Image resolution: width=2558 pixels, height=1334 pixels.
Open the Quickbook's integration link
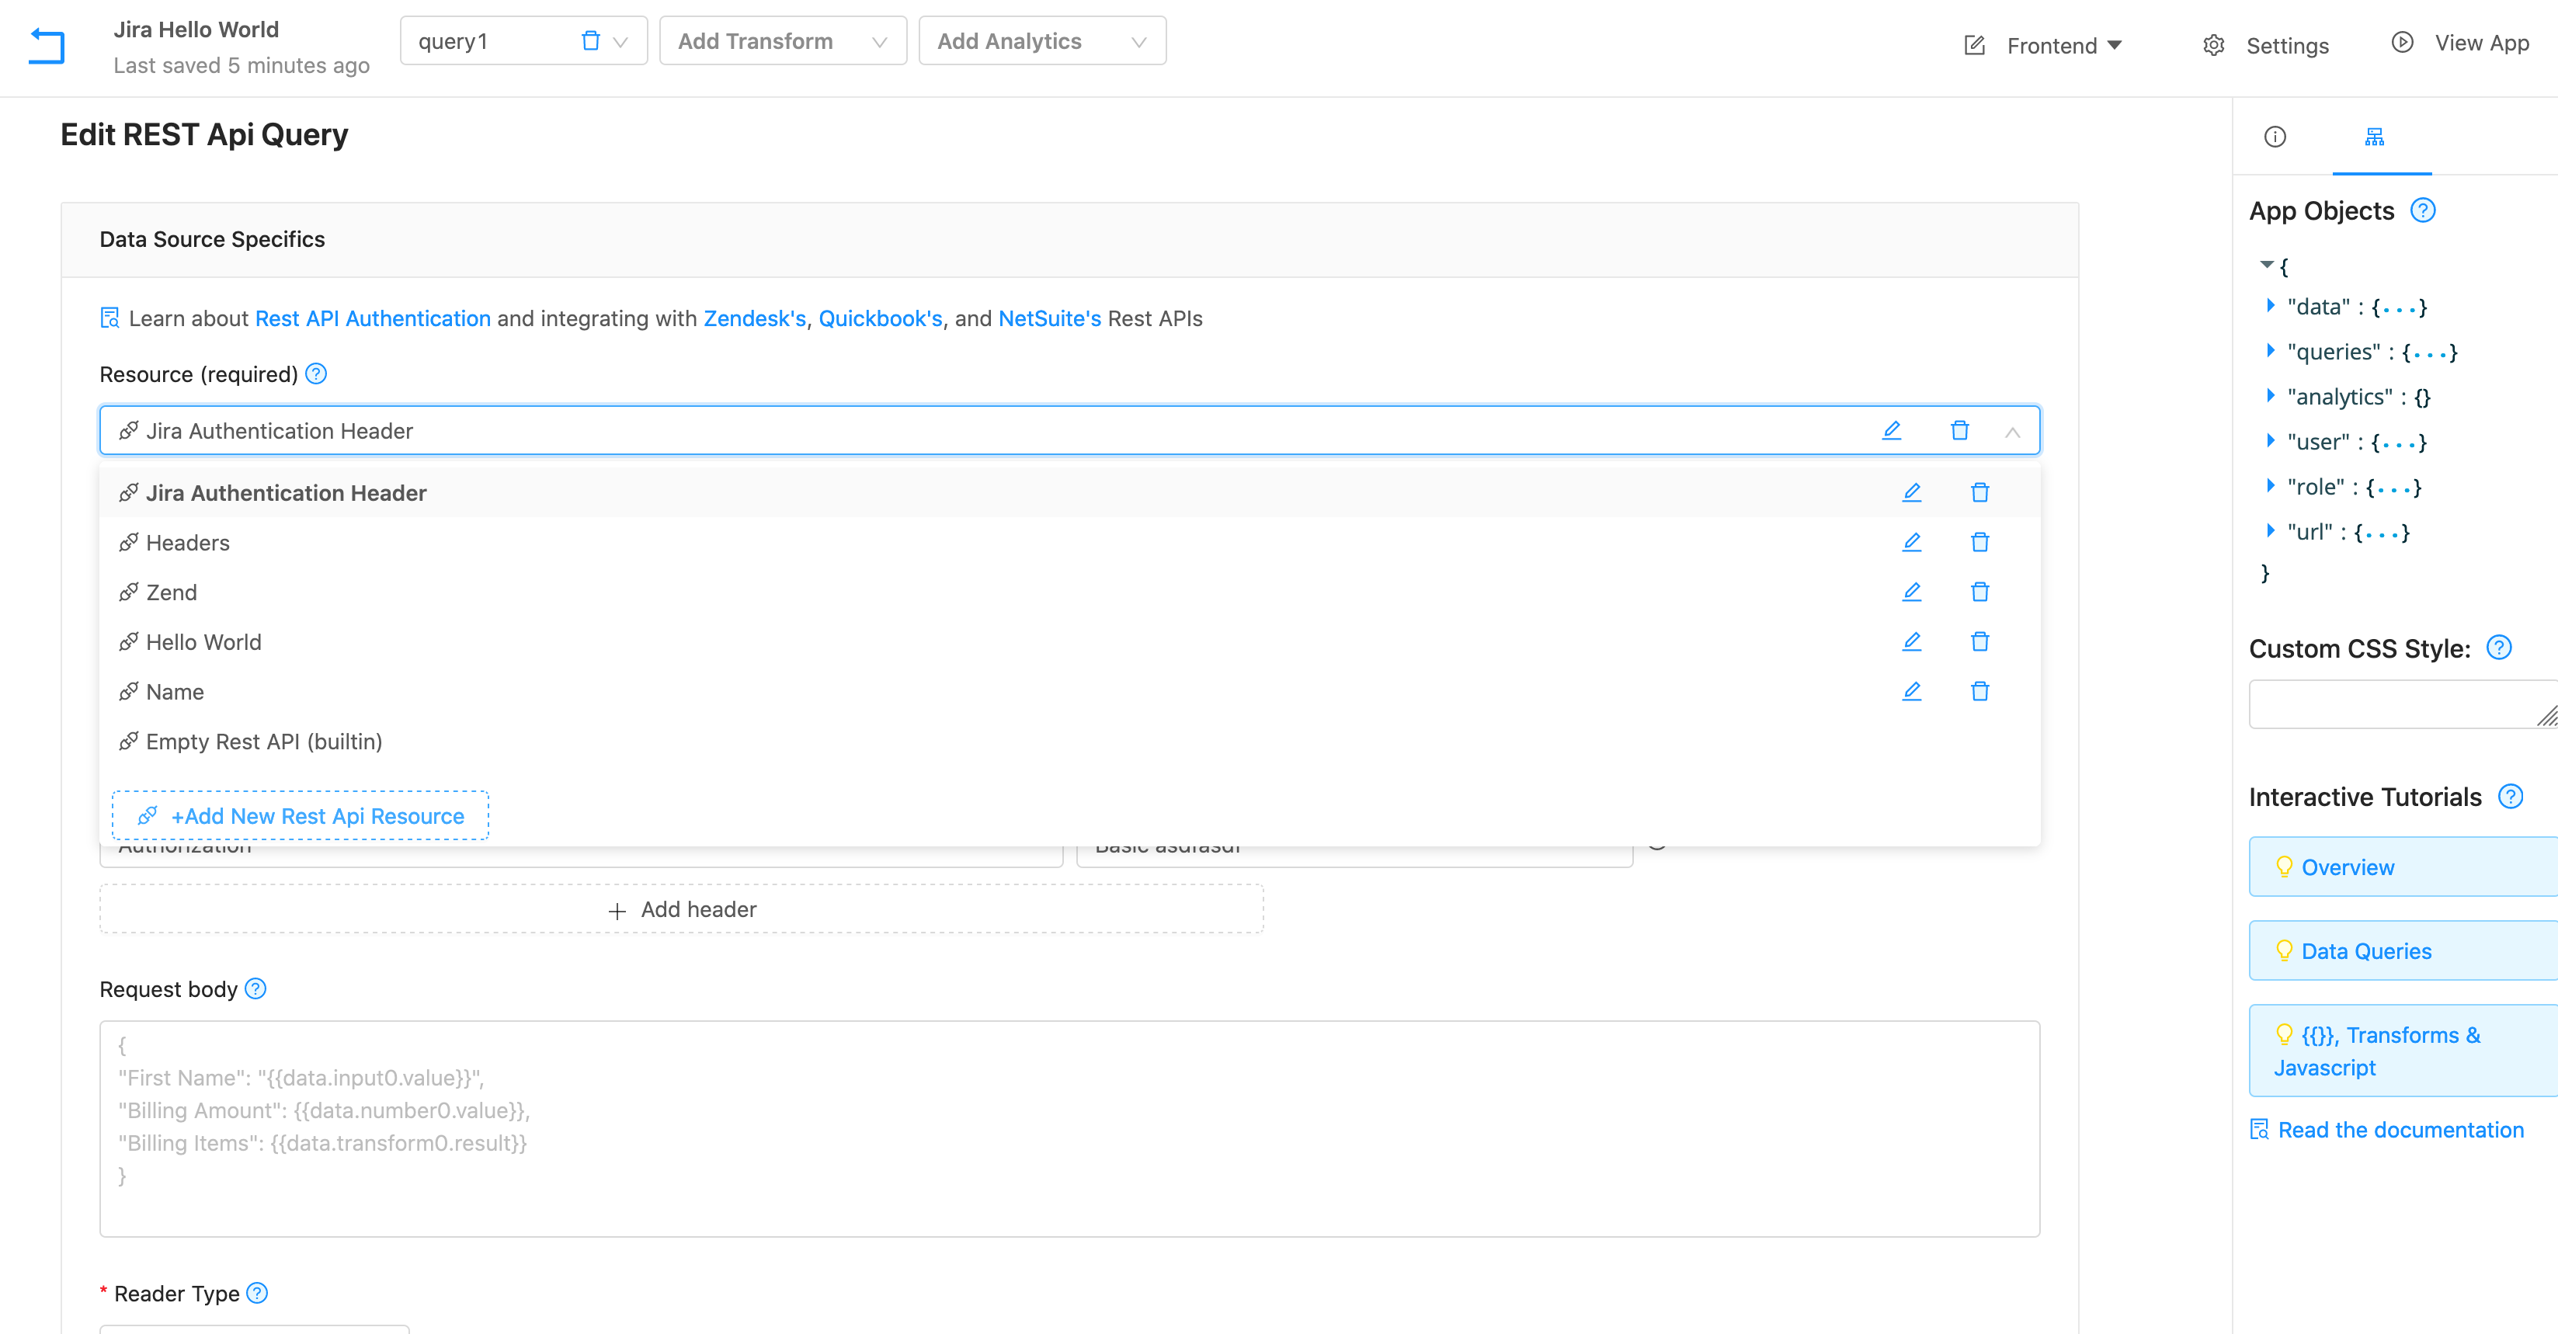(881, 318)
